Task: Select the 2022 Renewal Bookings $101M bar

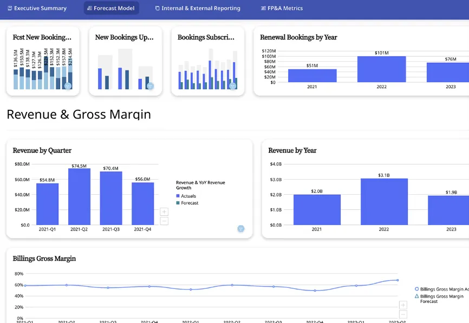Action: (x=381, y=69)
